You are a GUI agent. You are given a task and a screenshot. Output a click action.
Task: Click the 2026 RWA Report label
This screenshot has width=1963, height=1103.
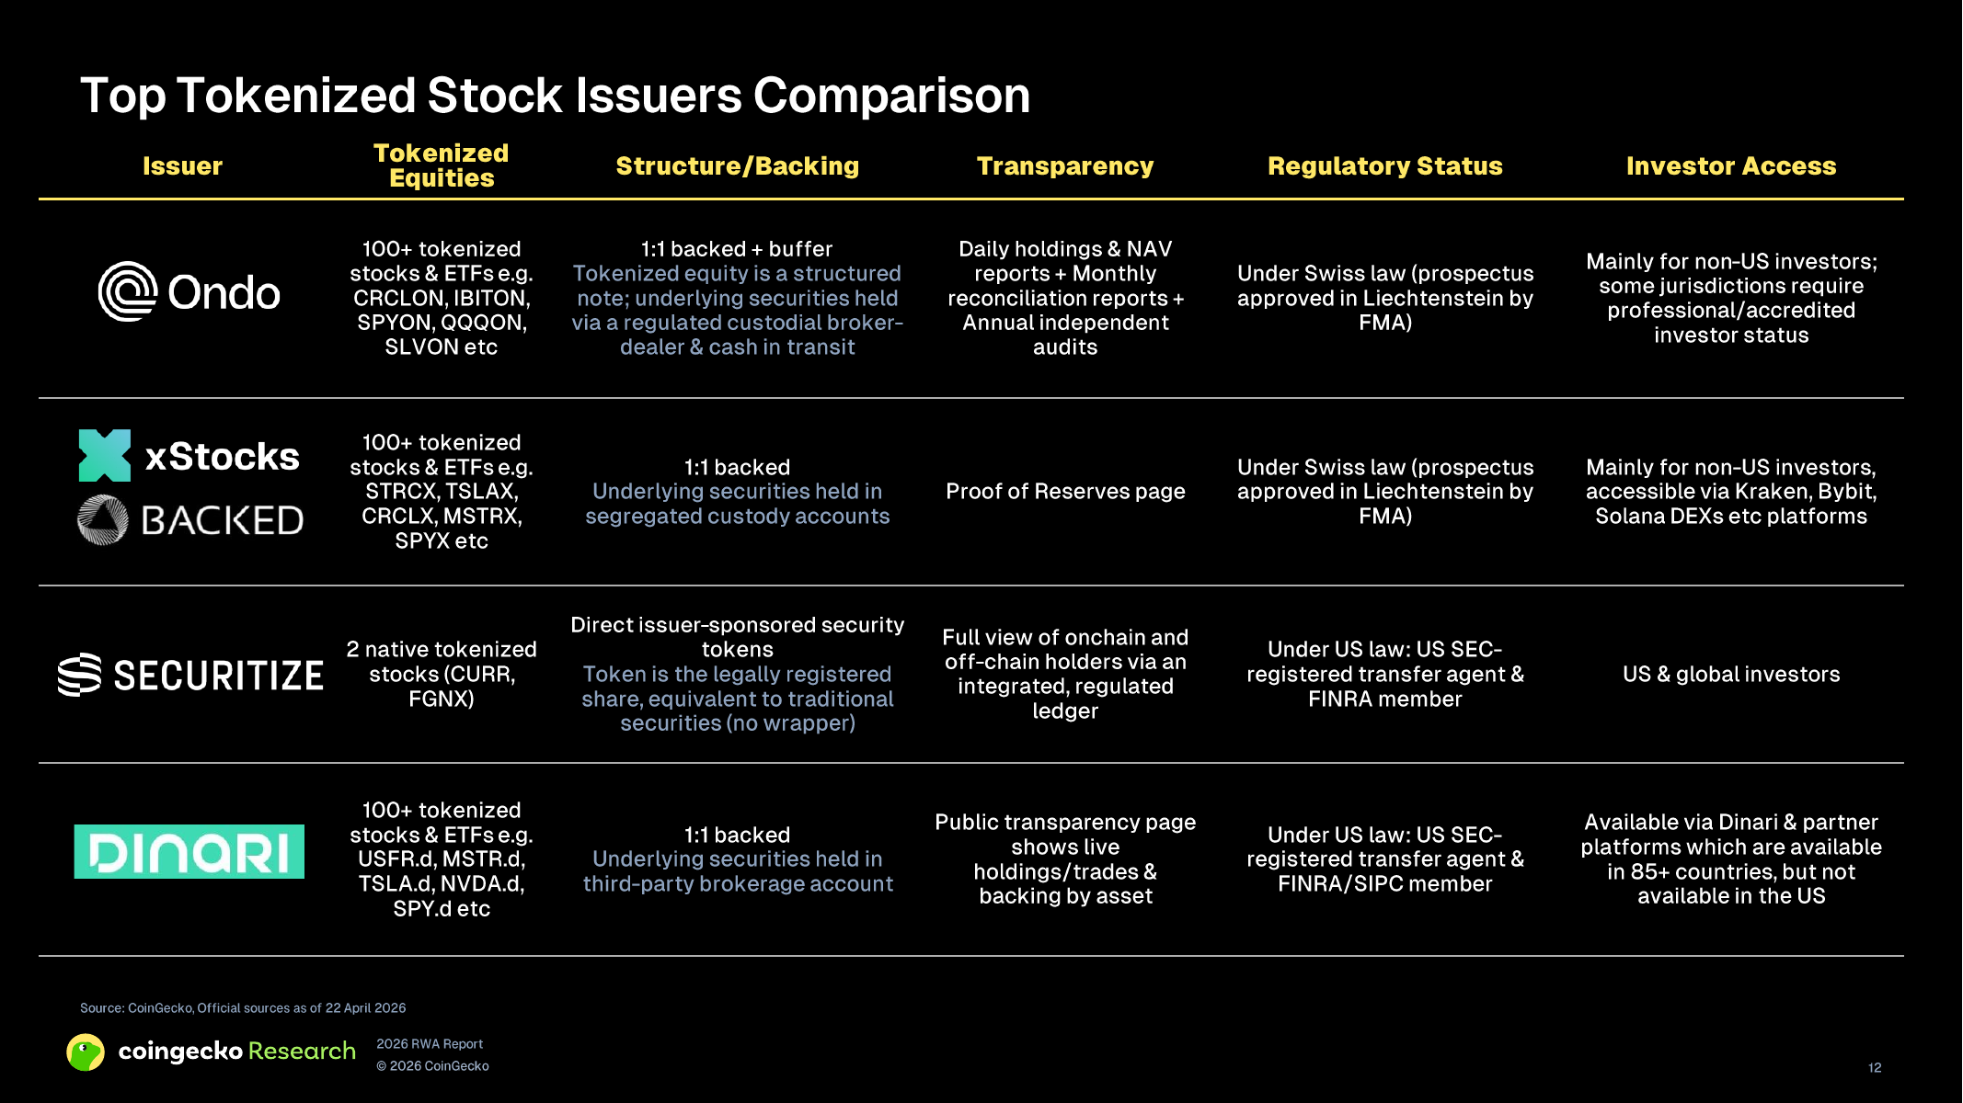click(430, 1044)
